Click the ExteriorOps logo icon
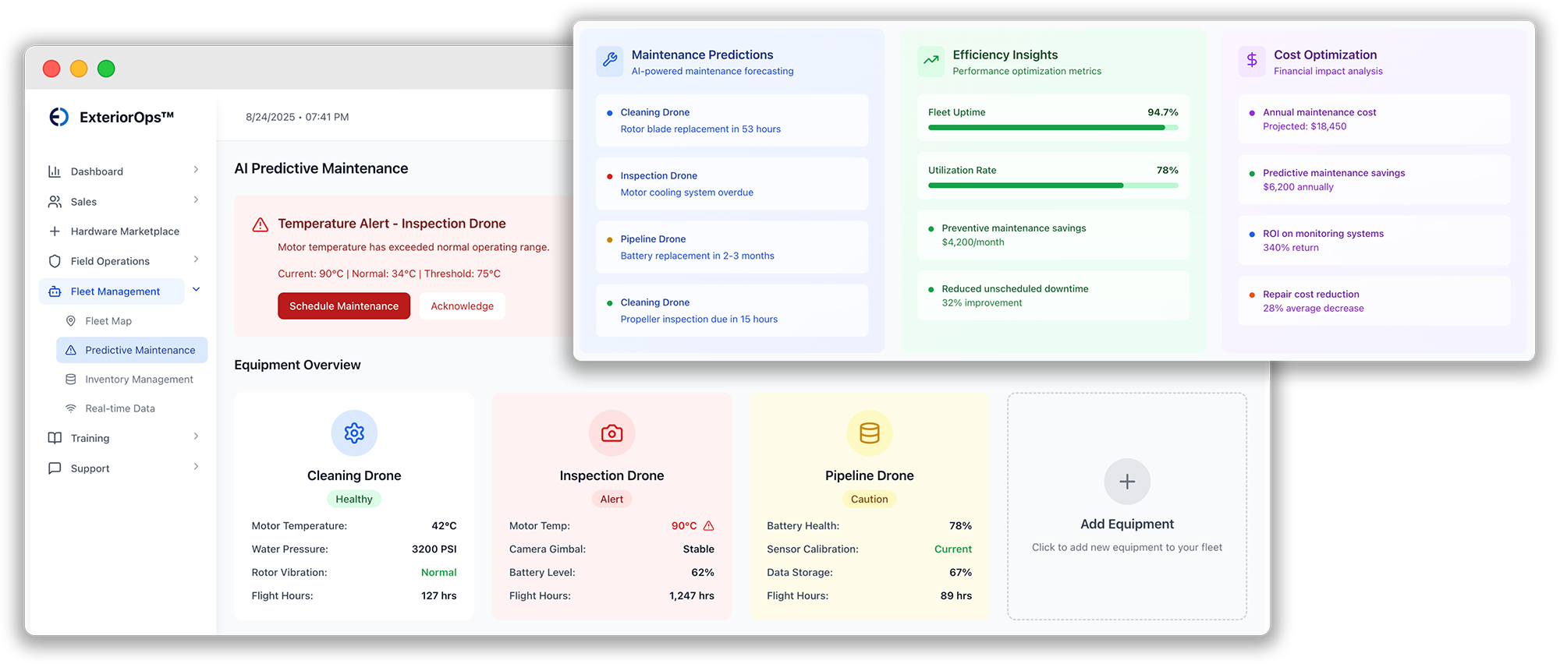The width and height of the screenshot is (1560, 664). point(59,117)
